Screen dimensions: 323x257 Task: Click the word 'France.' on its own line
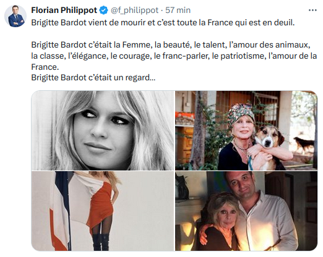click(x=45, y=67)
